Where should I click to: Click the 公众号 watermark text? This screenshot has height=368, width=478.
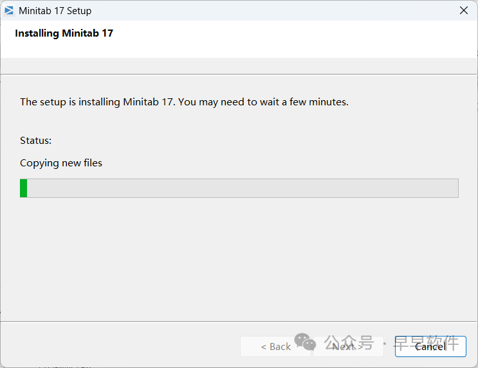tap(349, 343)
